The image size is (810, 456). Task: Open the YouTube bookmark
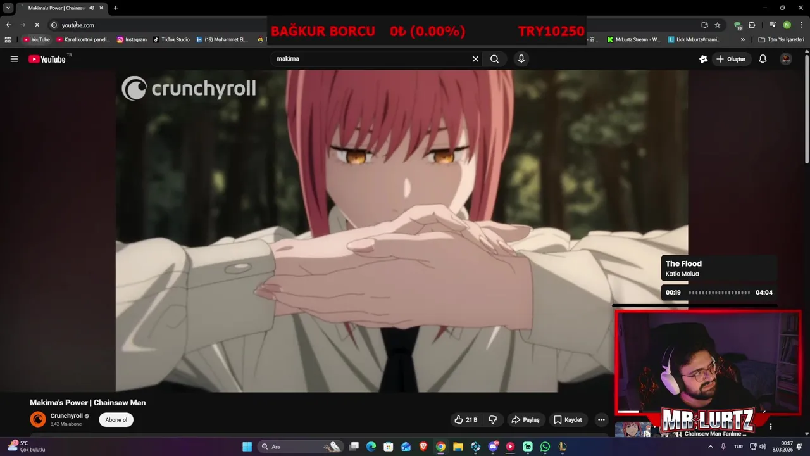point(37,39)
